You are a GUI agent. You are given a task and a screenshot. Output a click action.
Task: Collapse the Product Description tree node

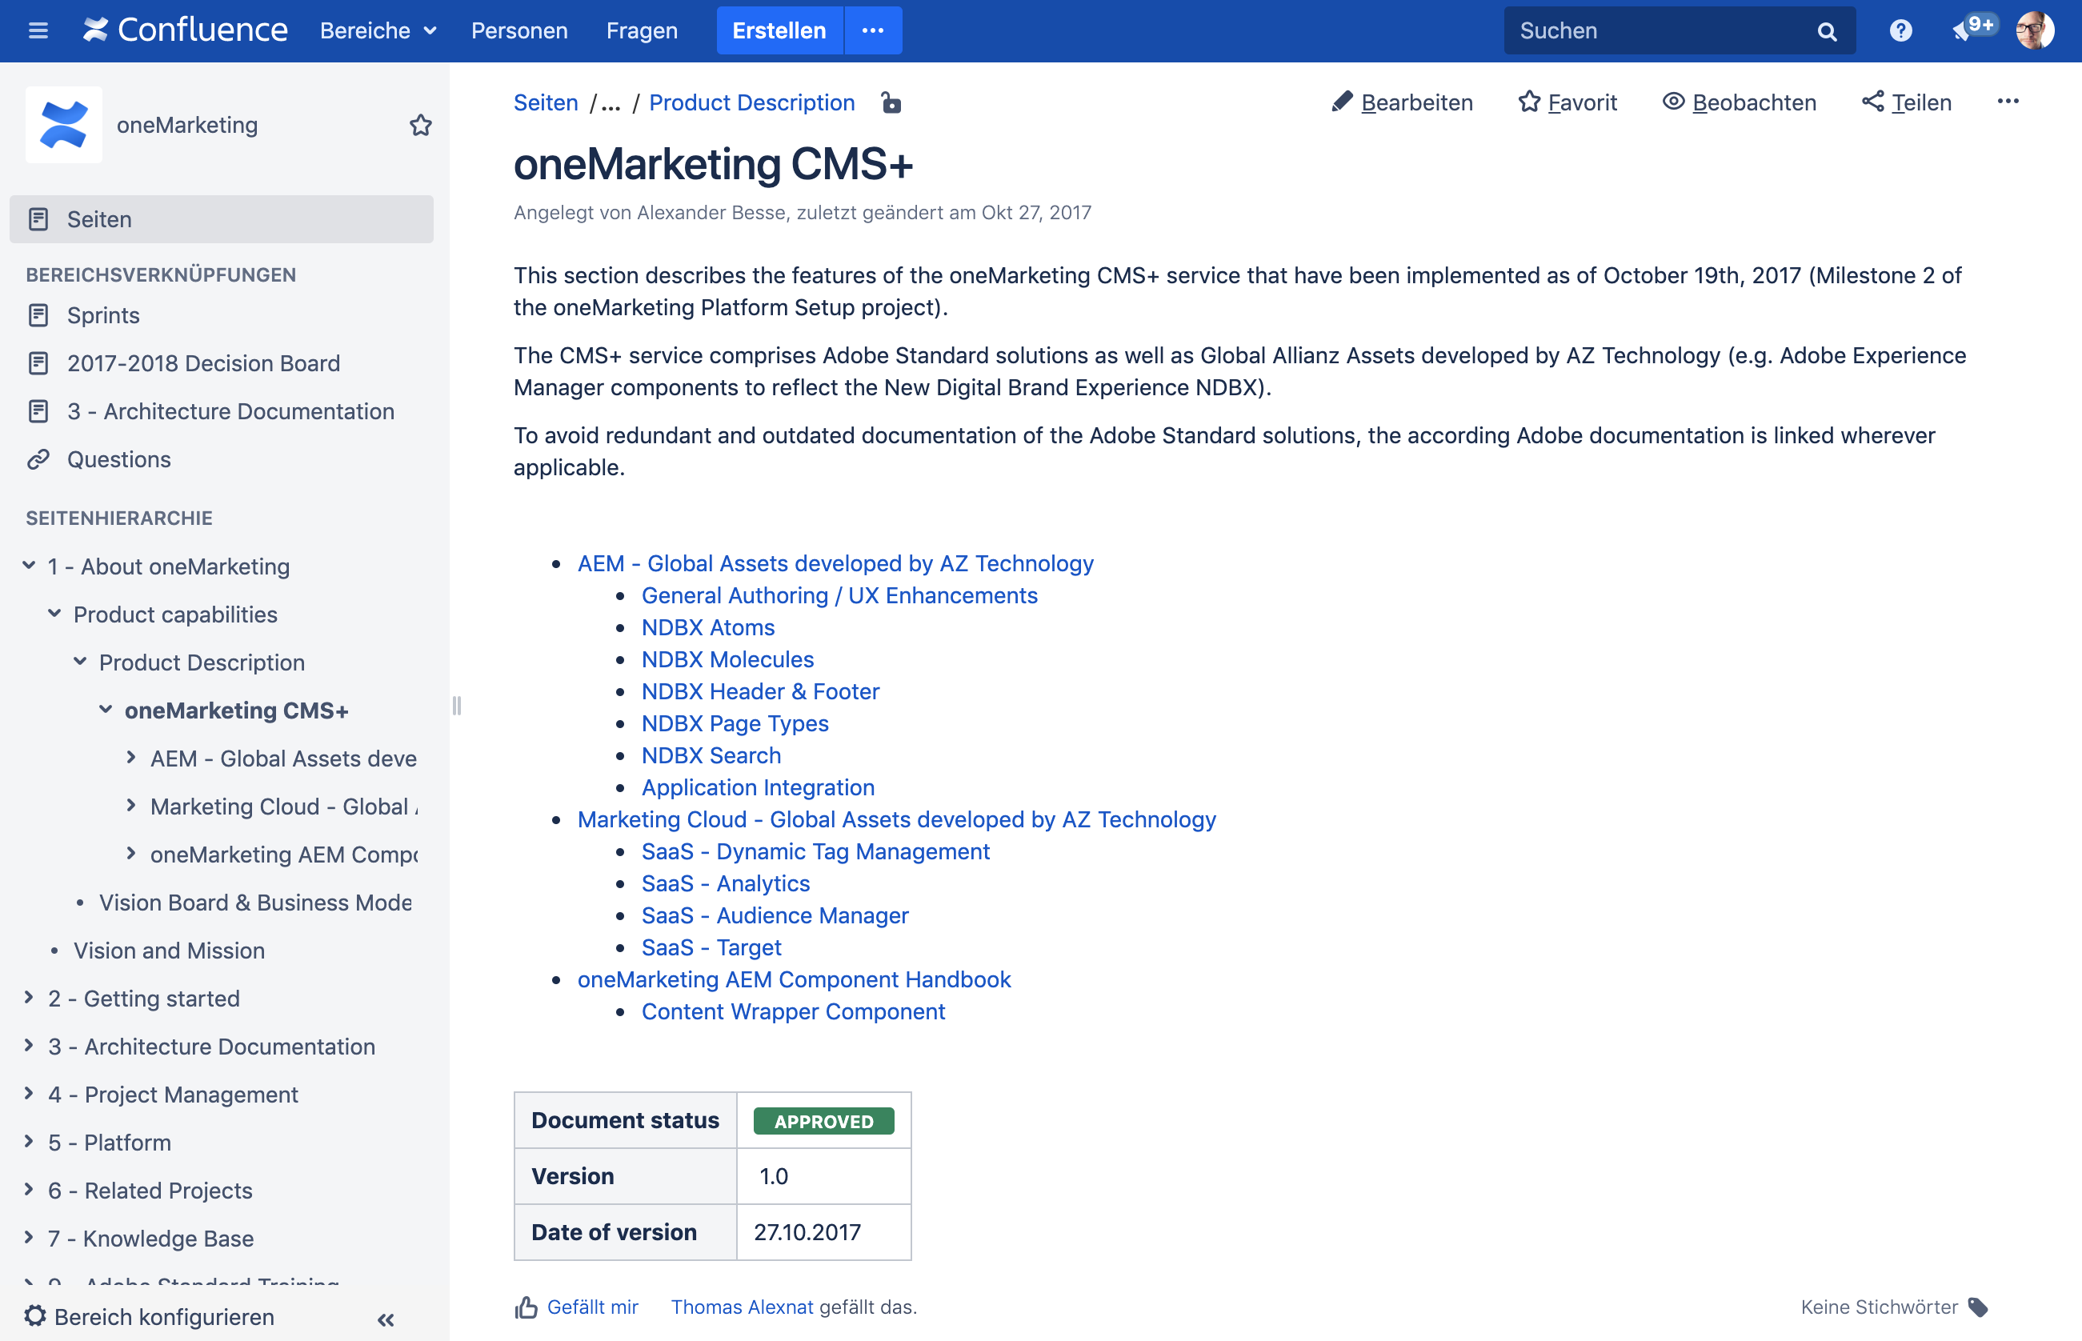pyautogui.click(x=80, y=662)
